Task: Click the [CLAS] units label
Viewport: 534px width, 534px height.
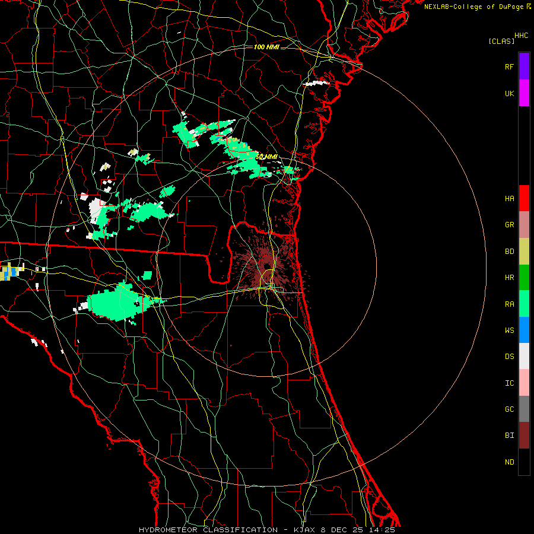Action: click(x=501, y=41)
